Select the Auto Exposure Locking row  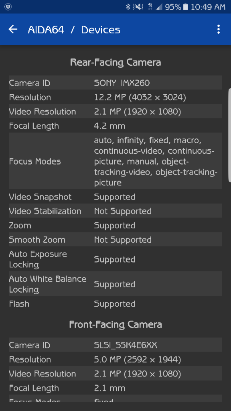coord(115,259)
